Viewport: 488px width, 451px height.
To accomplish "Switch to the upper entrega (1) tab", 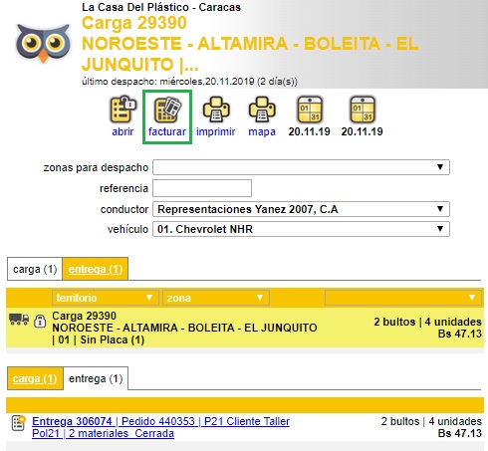I will click(x=96, y=269).
